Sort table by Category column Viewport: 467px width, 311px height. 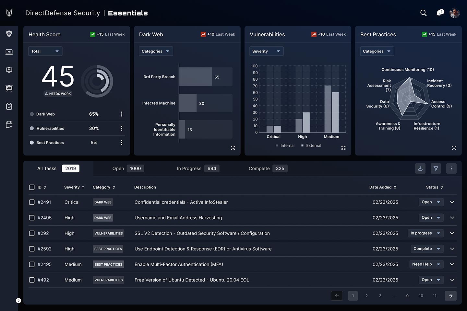click(104, 187)
